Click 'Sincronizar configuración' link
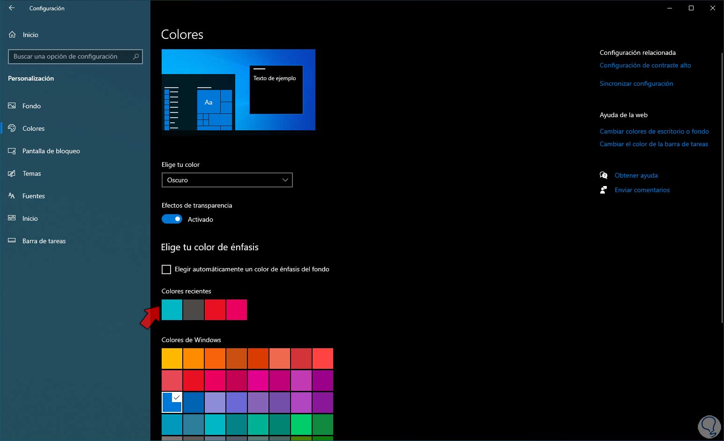 tap(636, 83)
